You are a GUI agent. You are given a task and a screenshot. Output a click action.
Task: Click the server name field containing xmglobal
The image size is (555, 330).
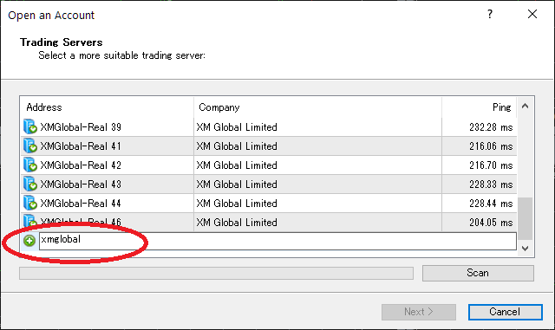(277, 241)
